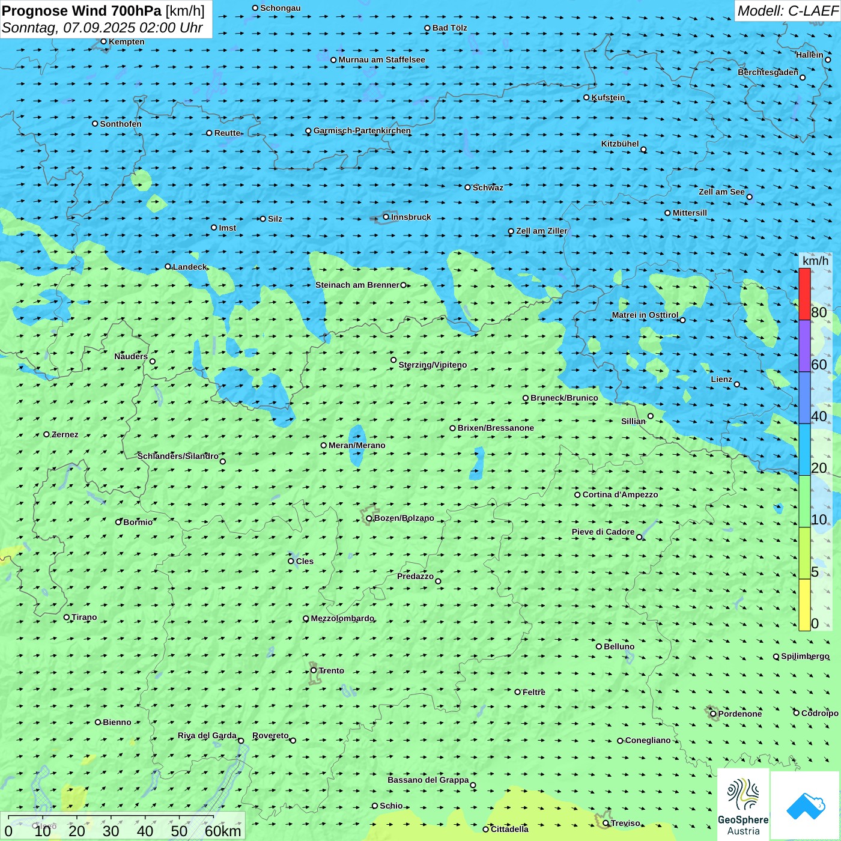The width and height of the screenshot is (841, 841).
Task: Click the Zell am See marker
Action: (749, 197)
